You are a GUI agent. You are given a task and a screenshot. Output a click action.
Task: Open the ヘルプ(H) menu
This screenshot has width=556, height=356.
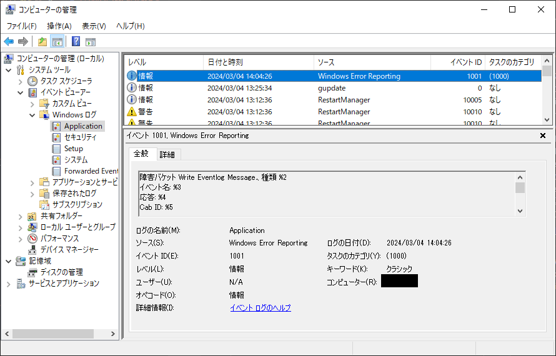[131, 26]
